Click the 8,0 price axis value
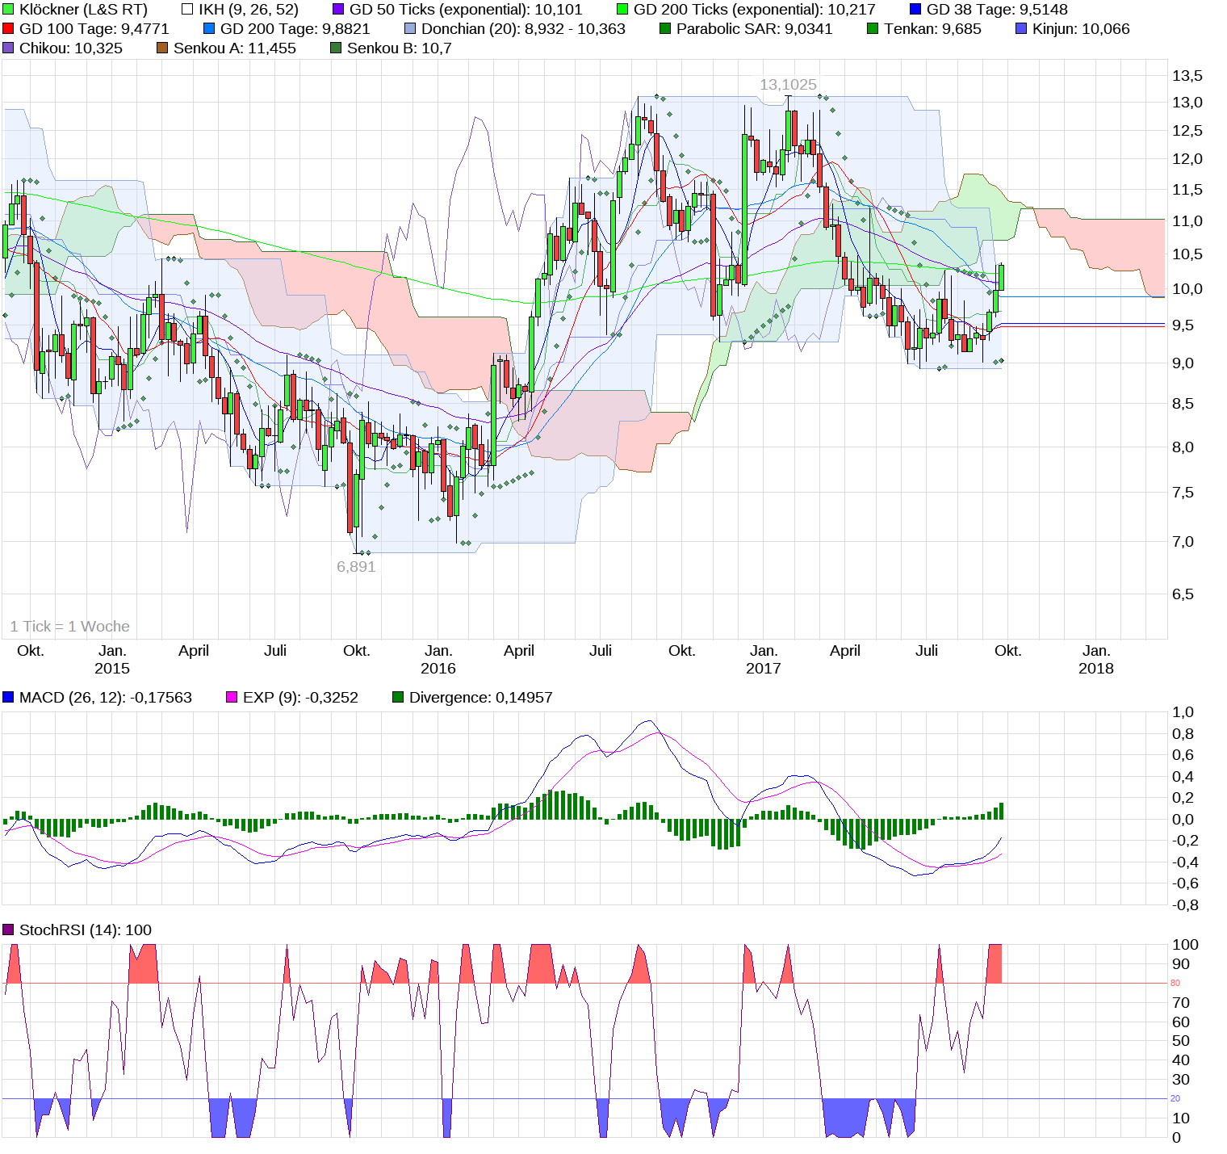The width and height of the screenshot is (1227, 1154). 1183,447
